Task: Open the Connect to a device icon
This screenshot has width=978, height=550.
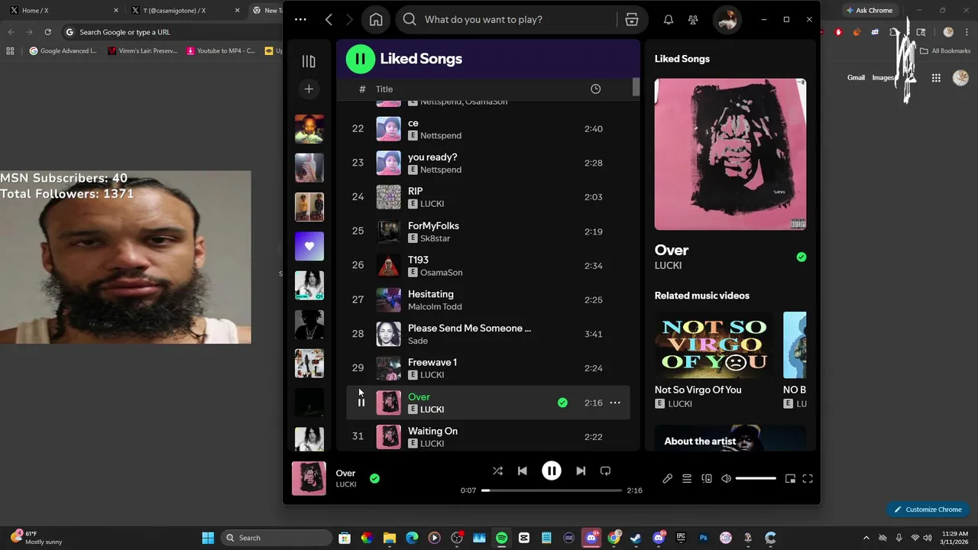Action: point(707,479)
